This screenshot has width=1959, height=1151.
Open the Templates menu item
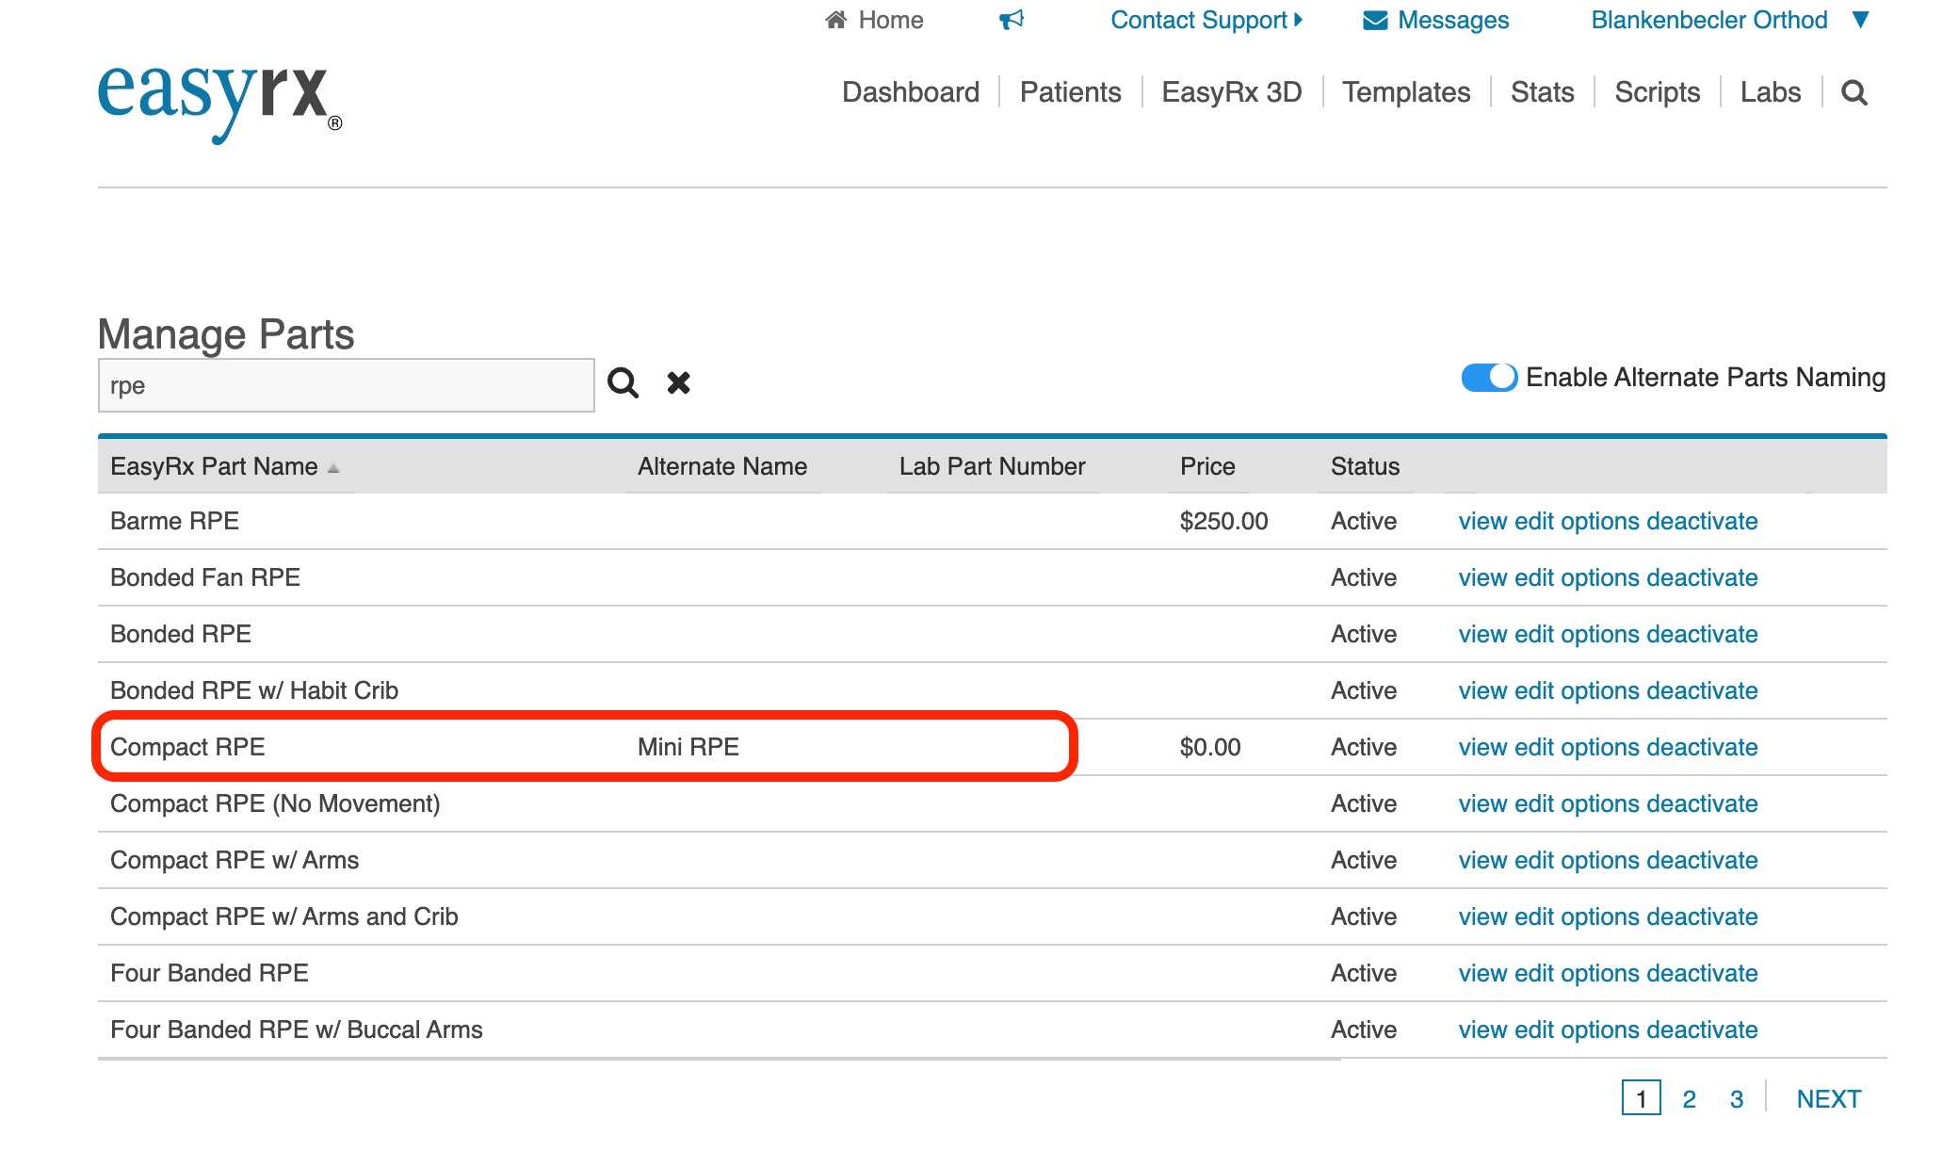point(1405,92)
